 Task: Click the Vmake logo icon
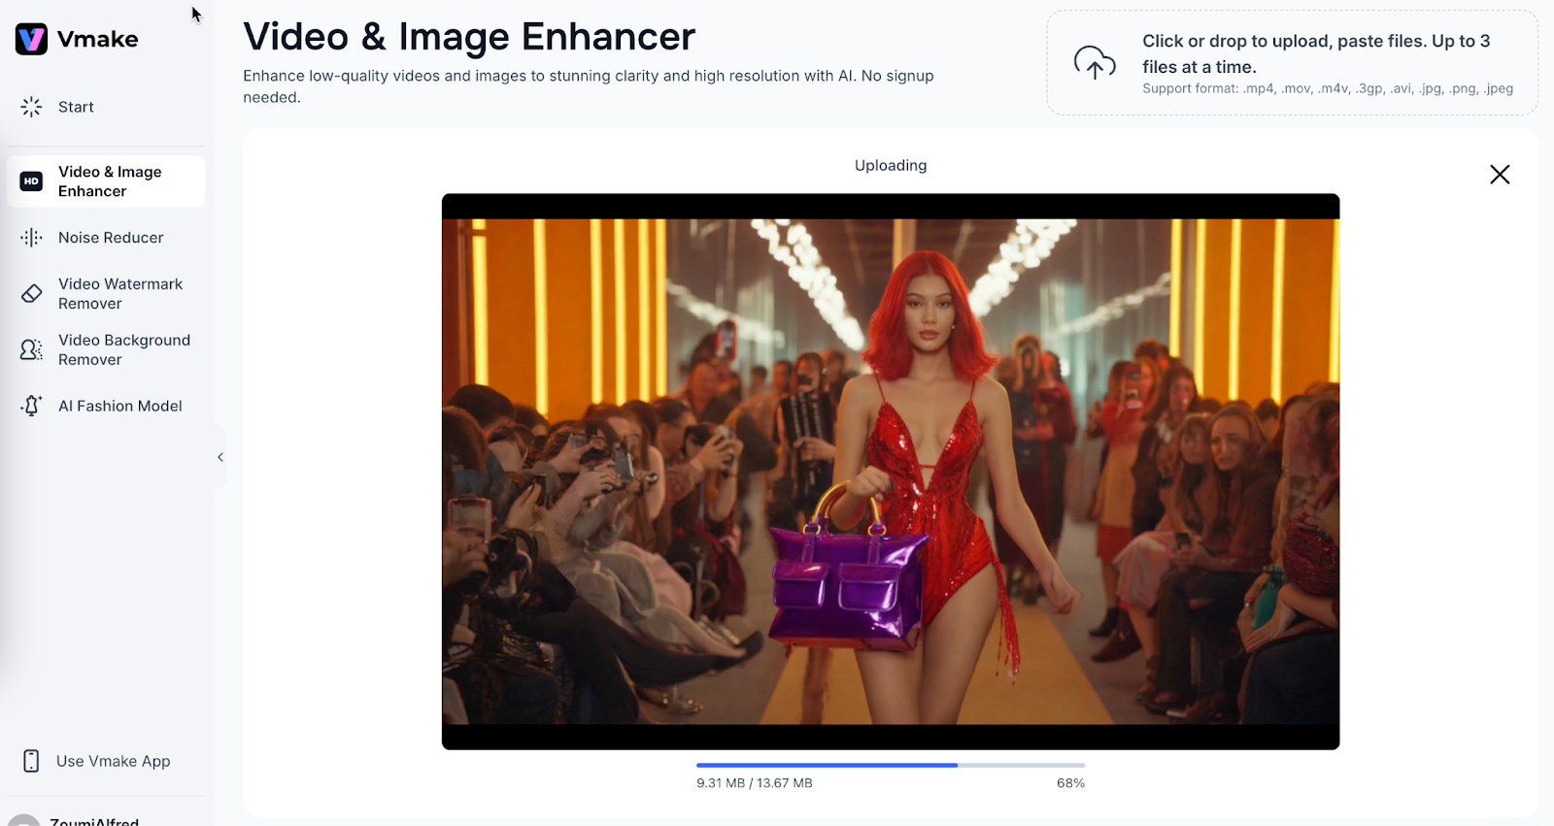click(x=31, y=39)
